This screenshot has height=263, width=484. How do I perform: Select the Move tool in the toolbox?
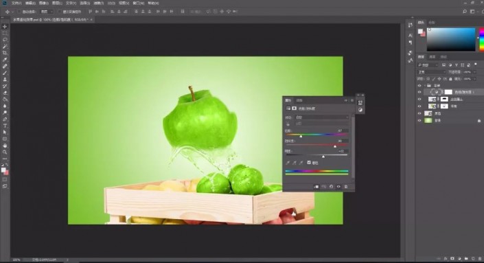click(x=5, y=27)
